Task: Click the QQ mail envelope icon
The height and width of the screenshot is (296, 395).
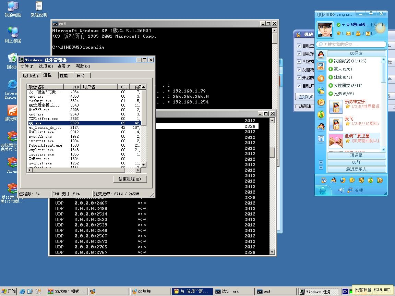Action: pyautogui.click(x=348, y=34)
